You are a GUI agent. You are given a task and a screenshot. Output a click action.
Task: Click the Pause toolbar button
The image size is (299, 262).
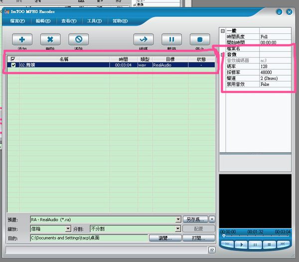[171, 39]
